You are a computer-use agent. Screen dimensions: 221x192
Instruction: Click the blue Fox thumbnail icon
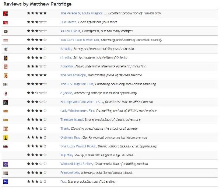[x=6, y=182]
